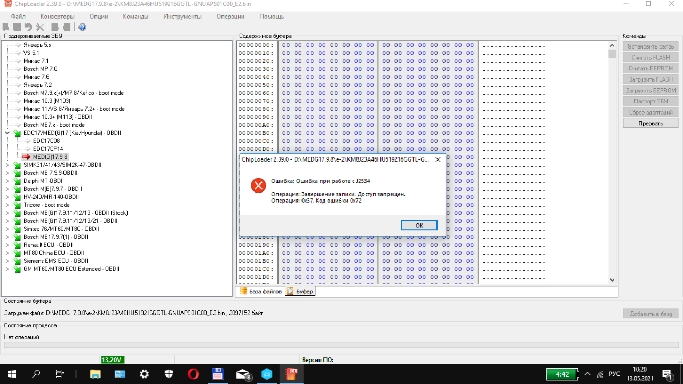This screenshot has width=683, height=384.
Task: Open the Инструменты menu
Action: (182, 17)
